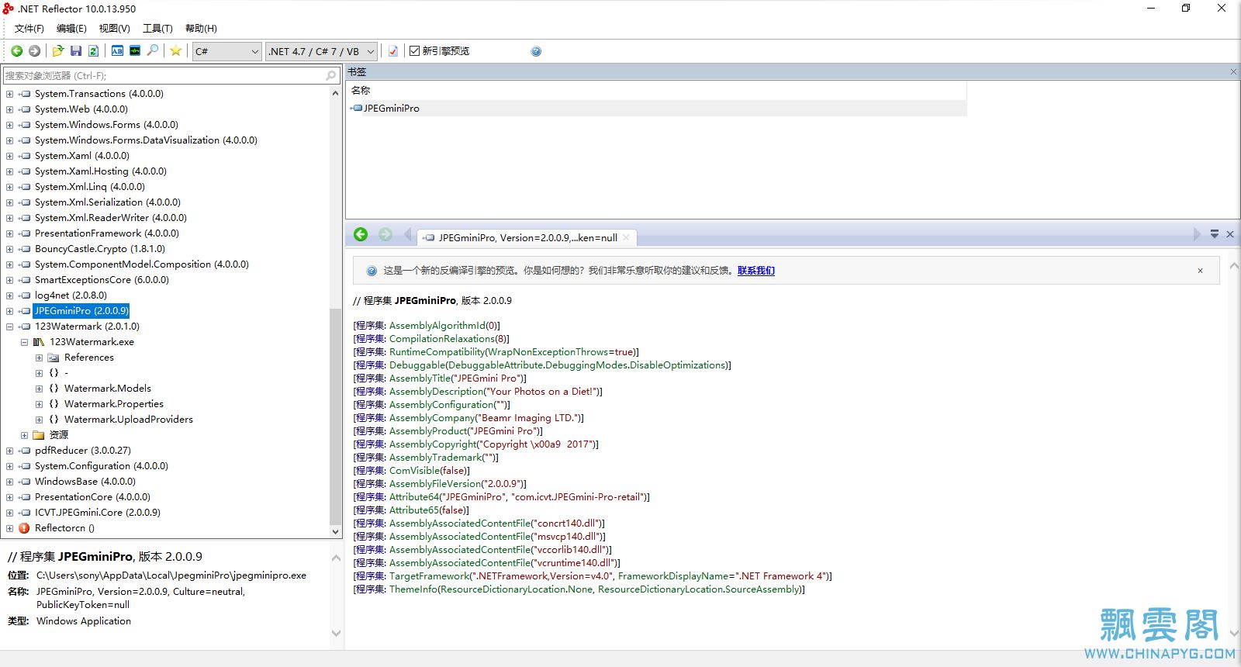Go back with the green toolbar arrow
The width and height of the screenshot is (1241, 667).
point(16,51)
